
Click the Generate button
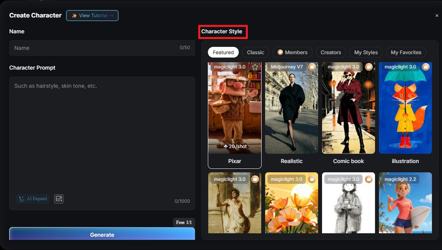click(102, 234)
